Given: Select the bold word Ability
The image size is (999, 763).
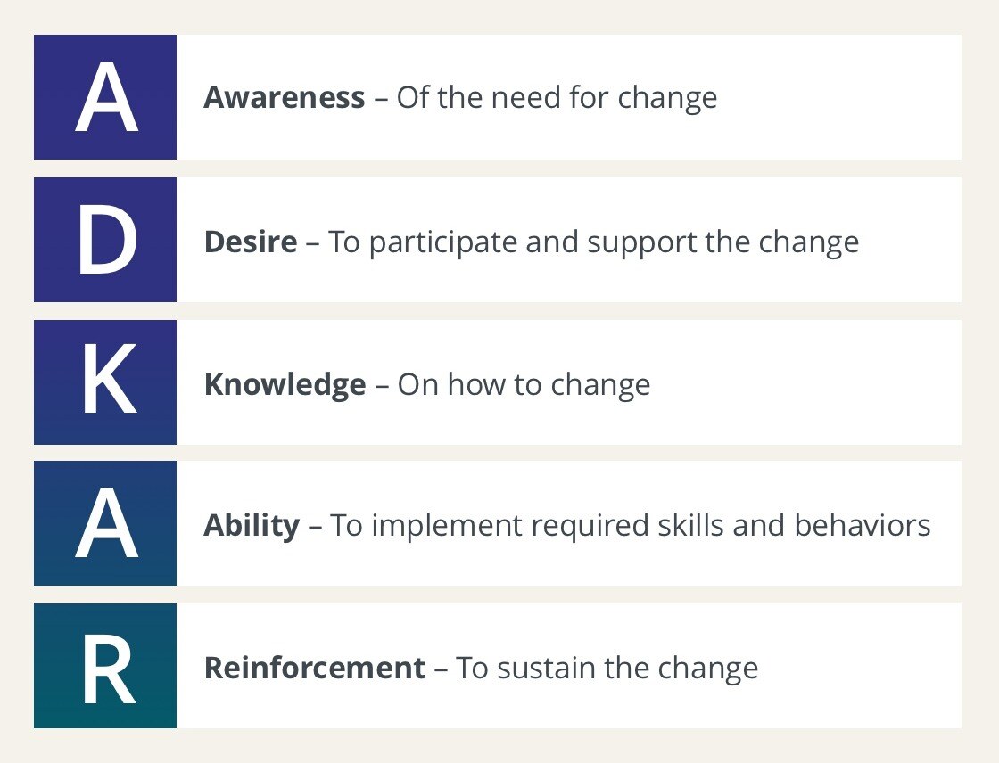Looking at the screenshot, I should point(252,525).
